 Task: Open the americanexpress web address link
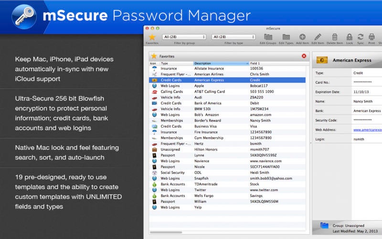tap(367, 130)
